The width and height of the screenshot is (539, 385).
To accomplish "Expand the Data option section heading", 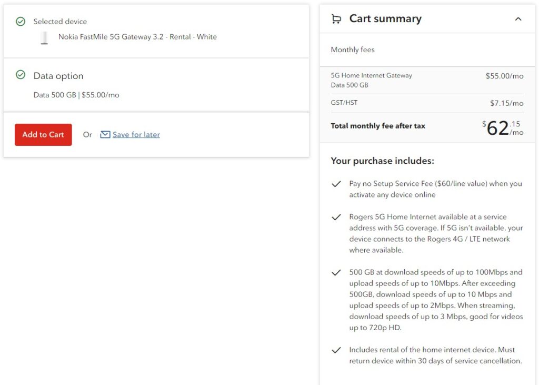I will tap(58, 76).
